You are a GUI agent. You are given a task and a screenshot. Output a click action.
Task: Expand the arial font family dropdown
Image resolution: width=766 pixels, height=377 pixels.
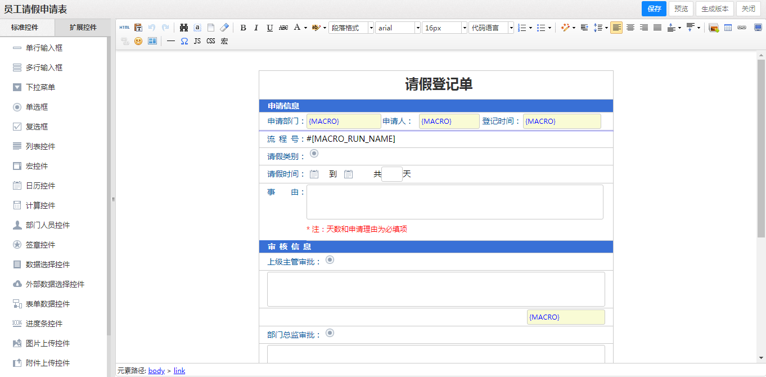(398, 28)
